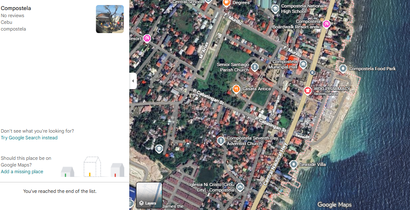
Task: Select the Iglesia Ni Cristo marker
Action: pyautogui.click(x=240, y=187)
